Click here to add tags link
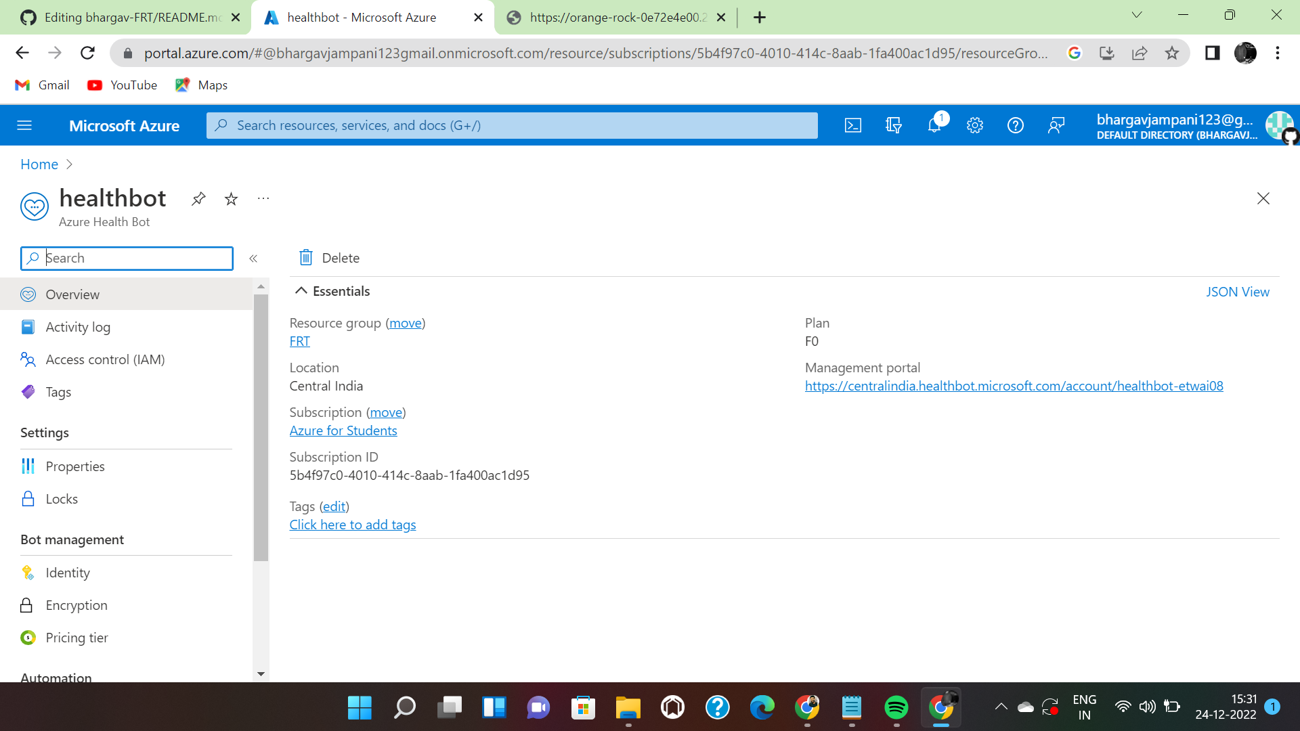 click(x=353, y=525)
